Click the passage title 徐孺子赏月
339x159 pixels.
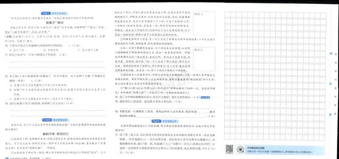tap(54, 23)
